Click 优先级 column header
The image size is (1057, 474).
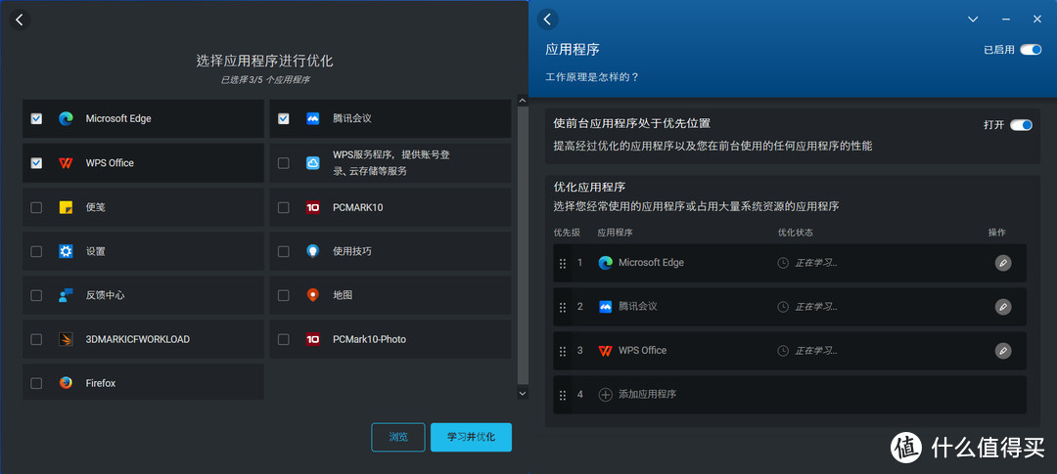tap(567, 233)
